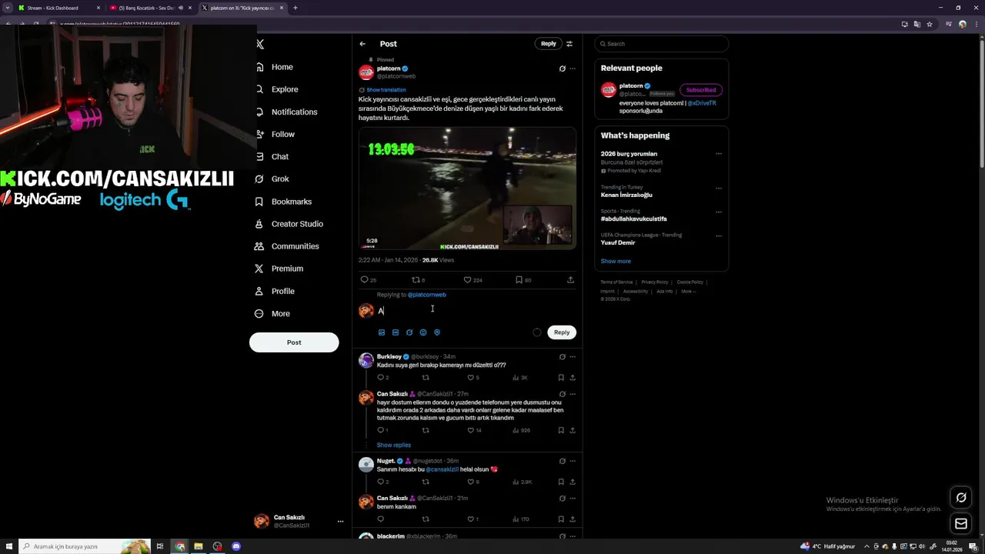Open Grok floating button

[961, 498]
